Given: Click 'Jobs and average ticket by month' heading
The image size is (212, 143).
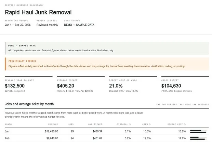Looking at the screenshot, I should coord(29,104).
